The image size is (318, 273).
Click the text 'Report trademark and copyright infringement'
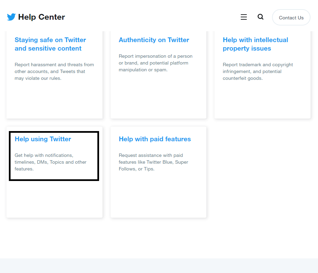258,68
